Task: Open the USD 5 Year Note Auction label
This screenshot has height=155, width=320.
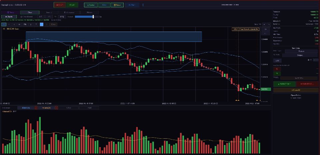Action: (246, 29)
